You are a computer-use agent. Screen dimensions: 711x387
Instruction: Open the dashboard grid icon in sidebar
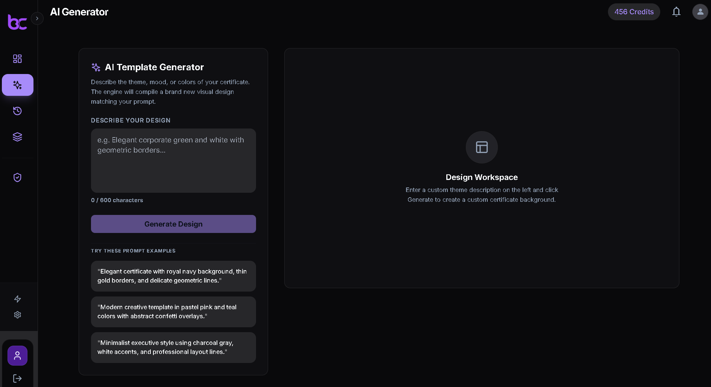click(17, 59)
